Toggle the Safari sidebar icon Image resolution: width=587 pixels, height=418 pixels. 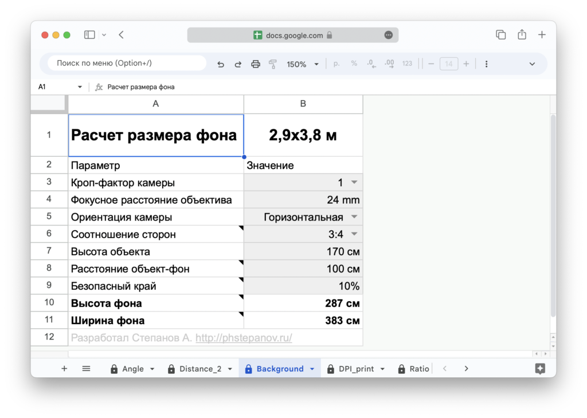pos(89,35)
